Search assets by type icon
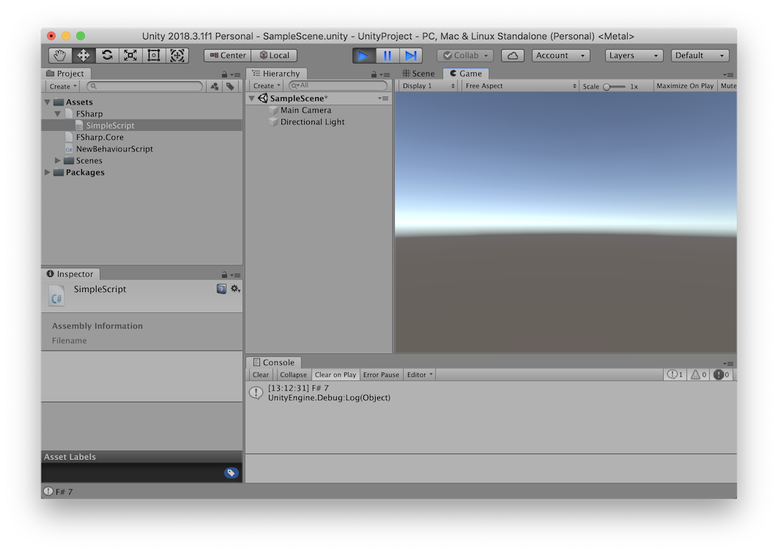Screen dimensions: 778x553 point(215,86)
